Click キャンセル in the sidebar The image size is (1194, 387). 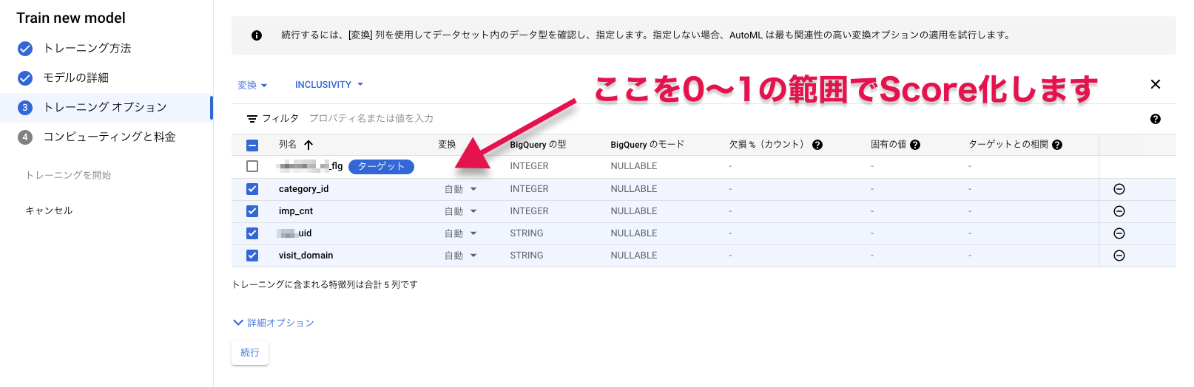tap(49, 210)
